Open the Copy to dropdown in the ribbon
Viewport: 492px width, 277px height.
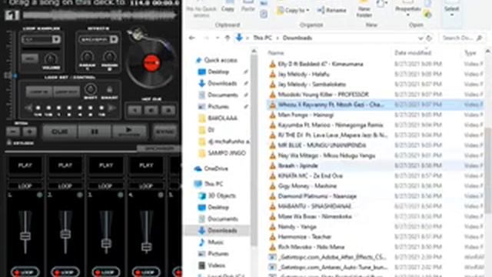point(292,10)
